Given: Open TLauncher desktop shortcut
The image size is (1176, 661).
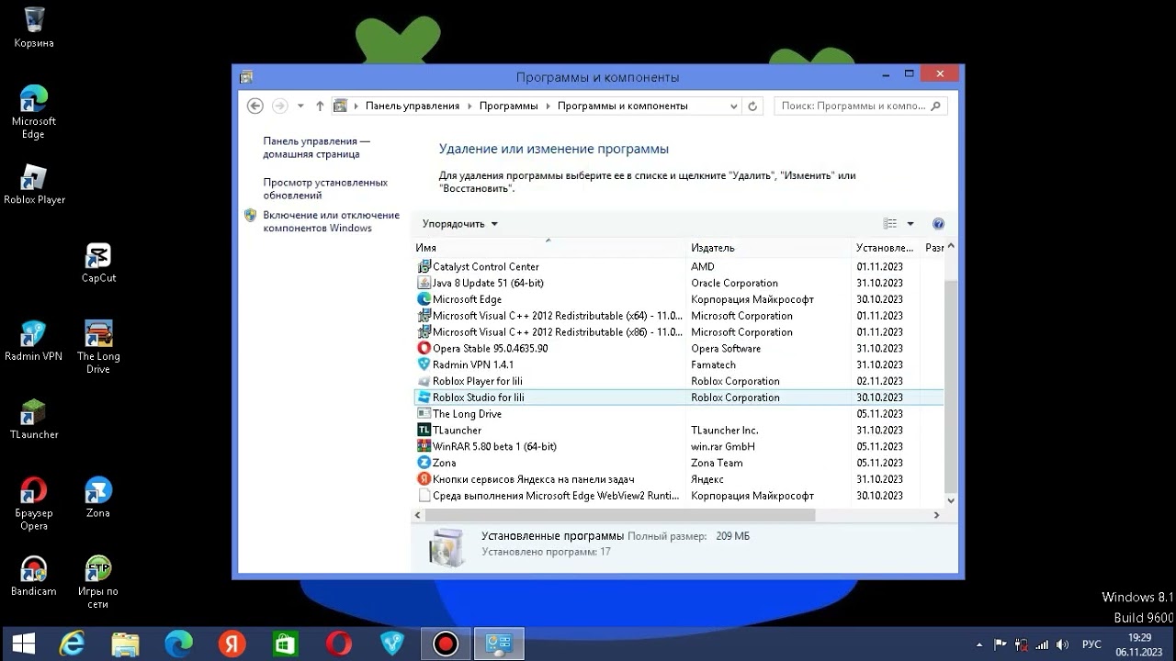Looking at the screenshot, I should click(x=34, y=420).
